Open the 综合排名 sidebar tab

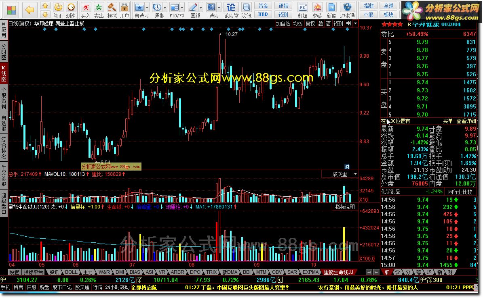click(4, 148)
